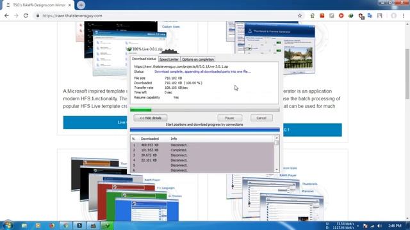Screen dimensions: 410x230
Task: Click the blue connections progress bar
Action: tap(205, 130)
